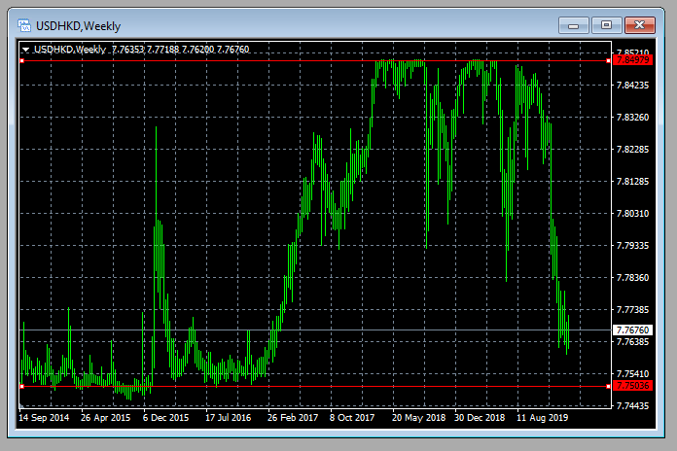
Task: Click the red 7.84979 price label
Action: point(632,60)
